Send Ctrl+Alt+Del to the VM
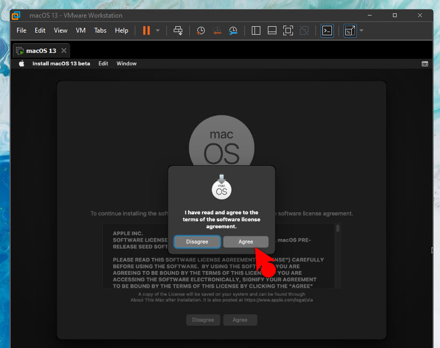This screenshot has width=440, height=348. (x=178, y=30)
